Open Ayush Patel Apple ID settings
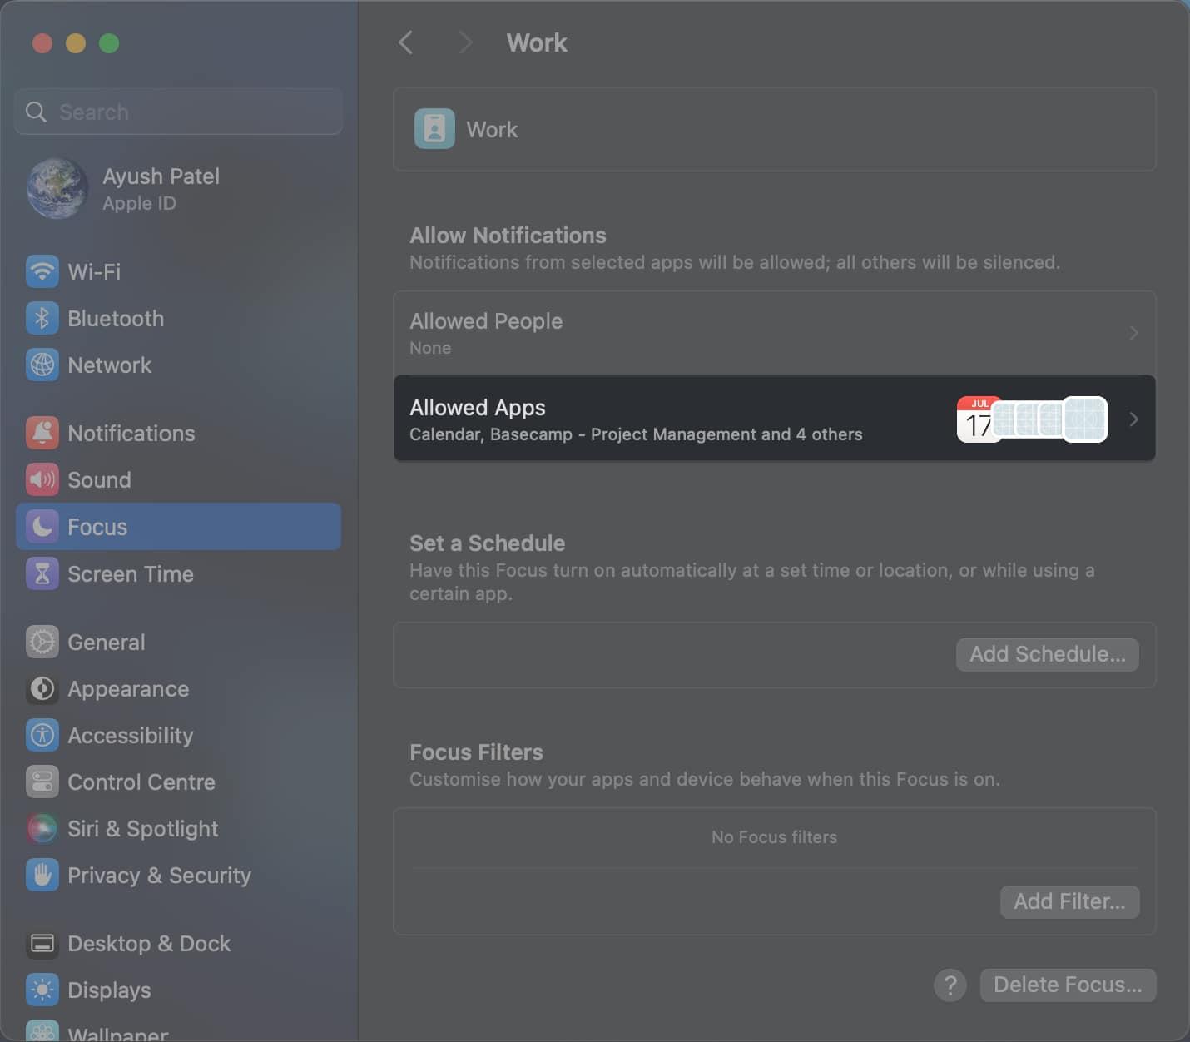The image size is (1190, 1042). point(178,189)
